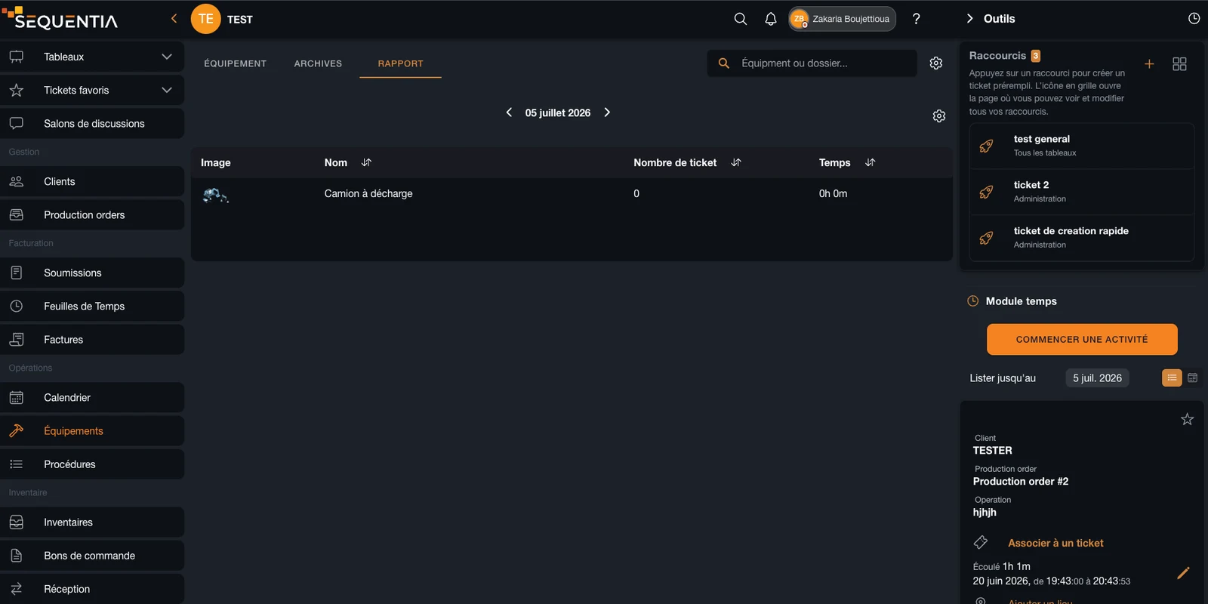Open report settings gear below search
Screen dimensions: 1208x604
click(939, 116)
